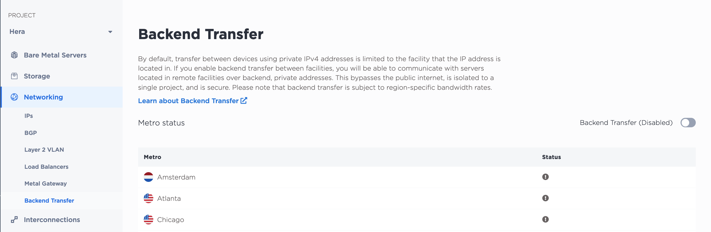Click the Metro column header
Image resolution: width=711 pixels, height=232 pixels.
(x=152, y=157)
